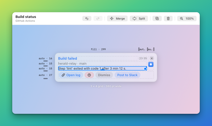Click 'auto · 15' label beside herald-relay row
This screenshot has width=212, height=126.
[45, 64]
